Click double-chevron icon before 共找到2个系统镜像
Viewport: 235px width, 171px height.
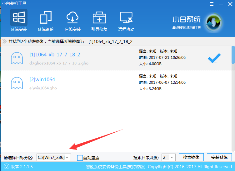(x=4, y=41)
